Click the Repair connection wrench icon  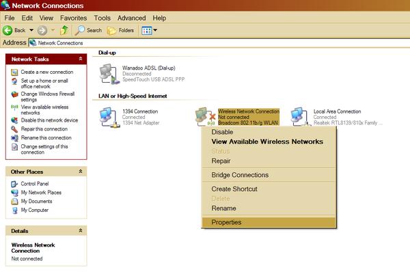pyautogui.click(x=14, y=129)
